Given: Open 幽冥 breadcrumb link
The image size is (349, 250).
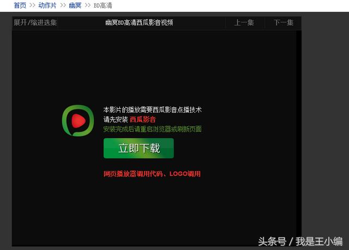Looking at the screenshot, I should click(75, 5).
